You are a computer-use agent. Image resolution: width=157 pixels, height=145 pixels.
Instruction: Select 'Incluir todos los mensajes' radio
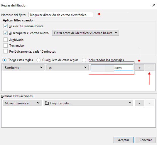(84, 60)
